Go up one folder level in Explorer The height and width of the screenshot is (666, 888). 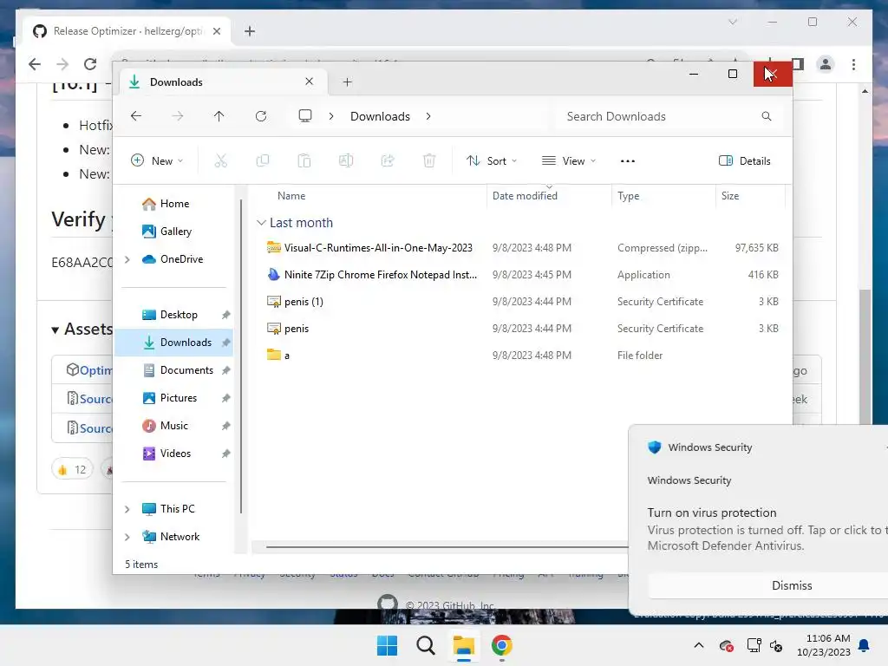click(219, 116)
